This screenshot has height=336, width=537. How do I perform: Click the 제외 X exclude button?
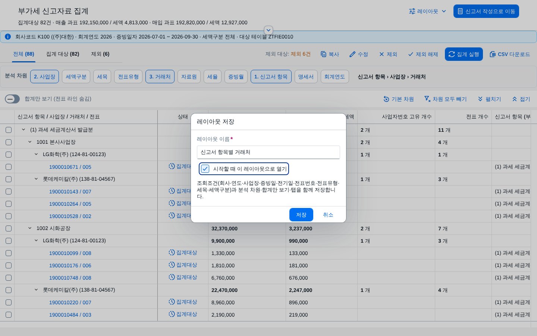tap(388, 54)
